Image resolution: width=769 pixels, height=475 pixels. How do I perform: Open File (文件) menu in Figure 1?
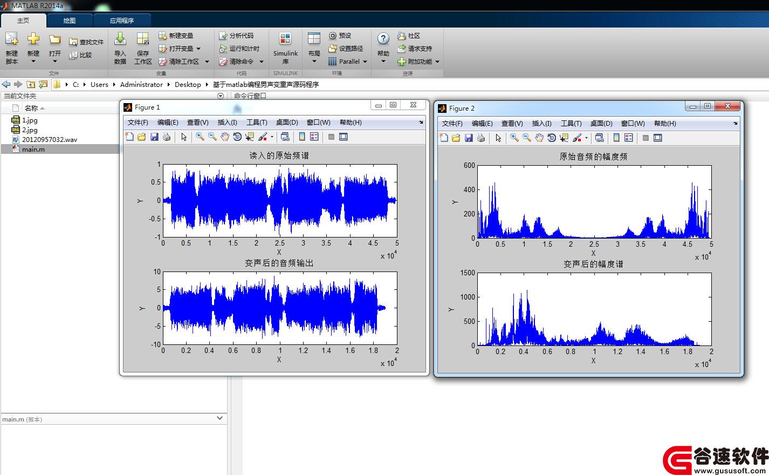pos(138,123)
